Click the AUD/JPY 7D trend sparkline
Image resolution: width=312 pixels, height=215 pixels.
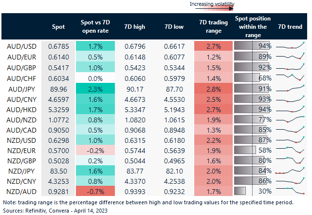(290, 89)
